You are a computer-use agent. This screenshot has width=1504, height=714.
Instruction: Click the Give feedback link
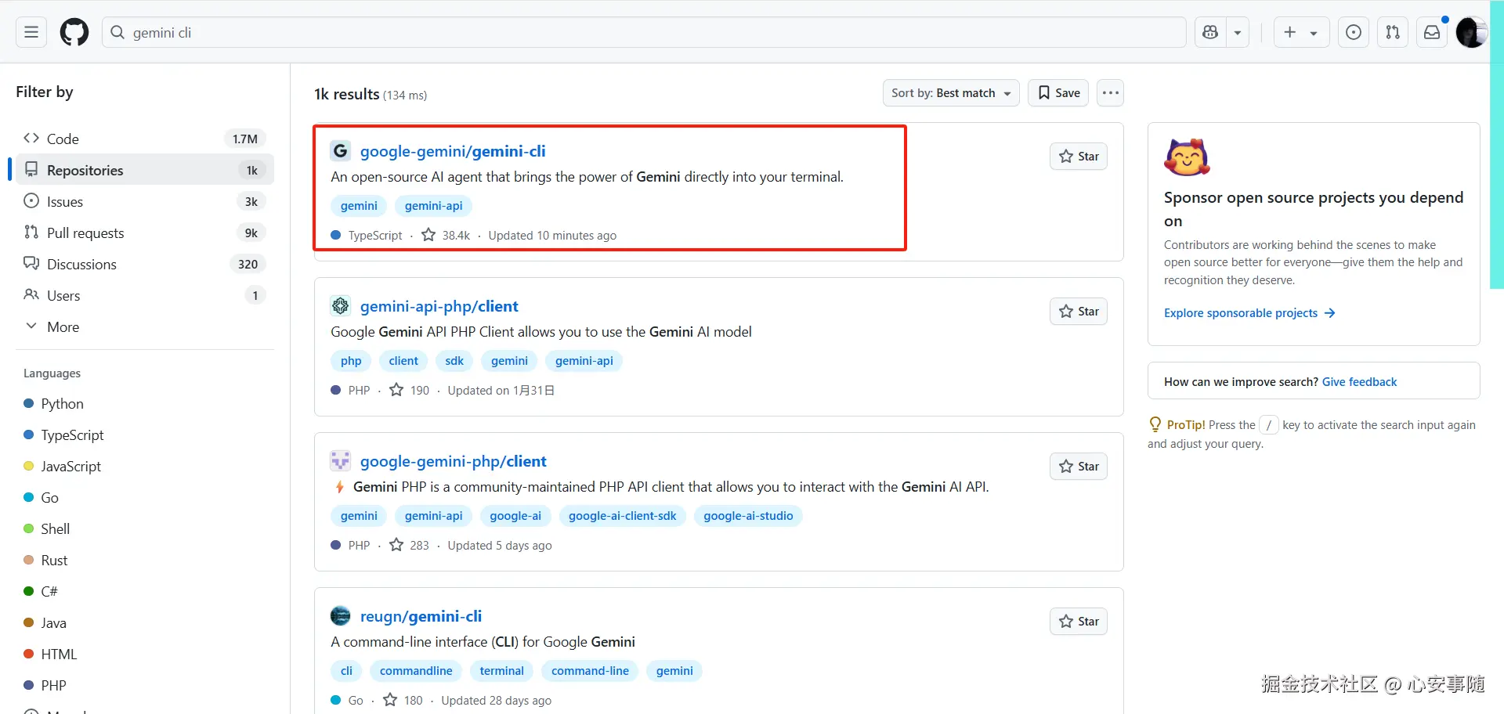(1359, 382)
